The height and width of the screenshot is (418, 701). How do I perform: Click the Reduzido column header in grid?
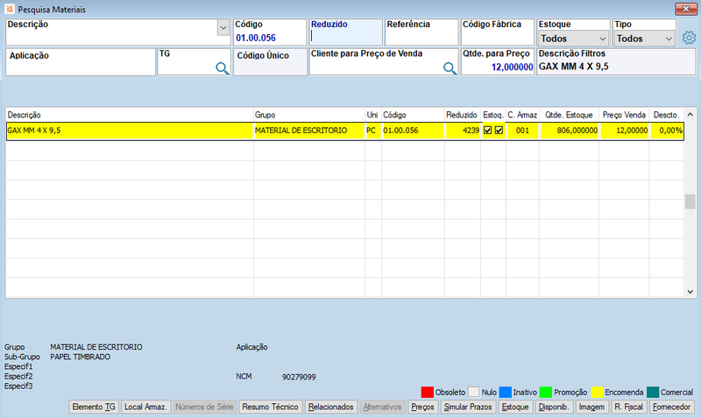(463, 115)
